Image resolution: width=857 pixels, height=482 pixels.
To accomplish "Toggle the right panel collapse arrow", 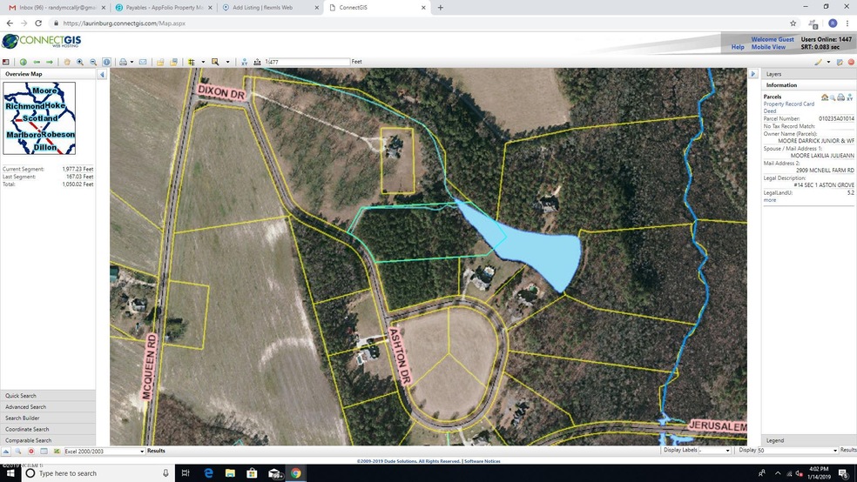I will tap(753, 75).
